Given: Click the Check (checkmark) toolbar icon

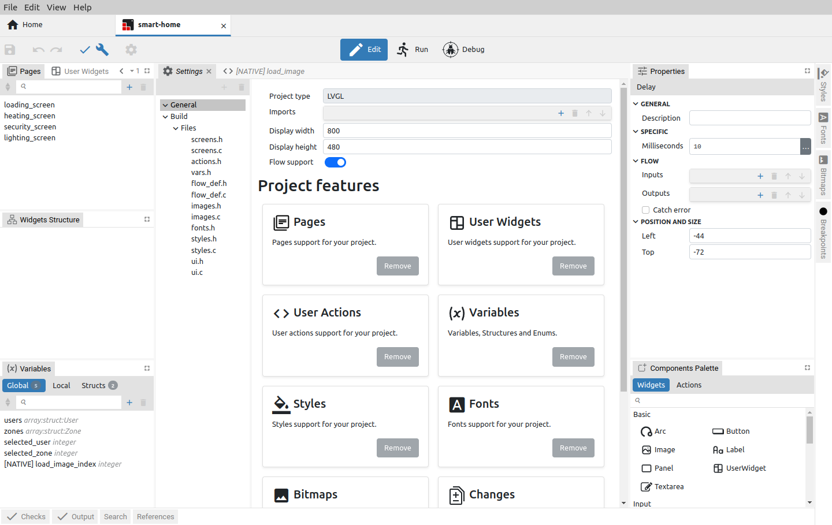Looking at the screenshot, I should [x=85, y=50].
